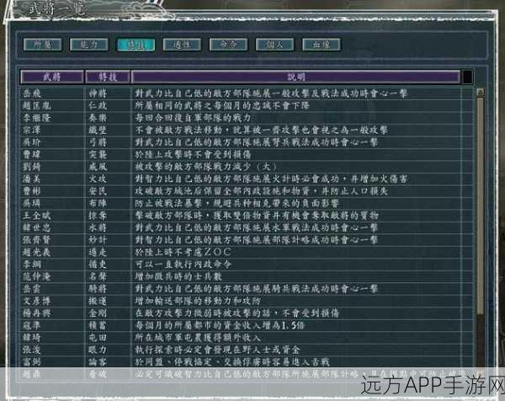Select officer 富弼
This screenshot has width=505, height=401.
tap(32, 361)
